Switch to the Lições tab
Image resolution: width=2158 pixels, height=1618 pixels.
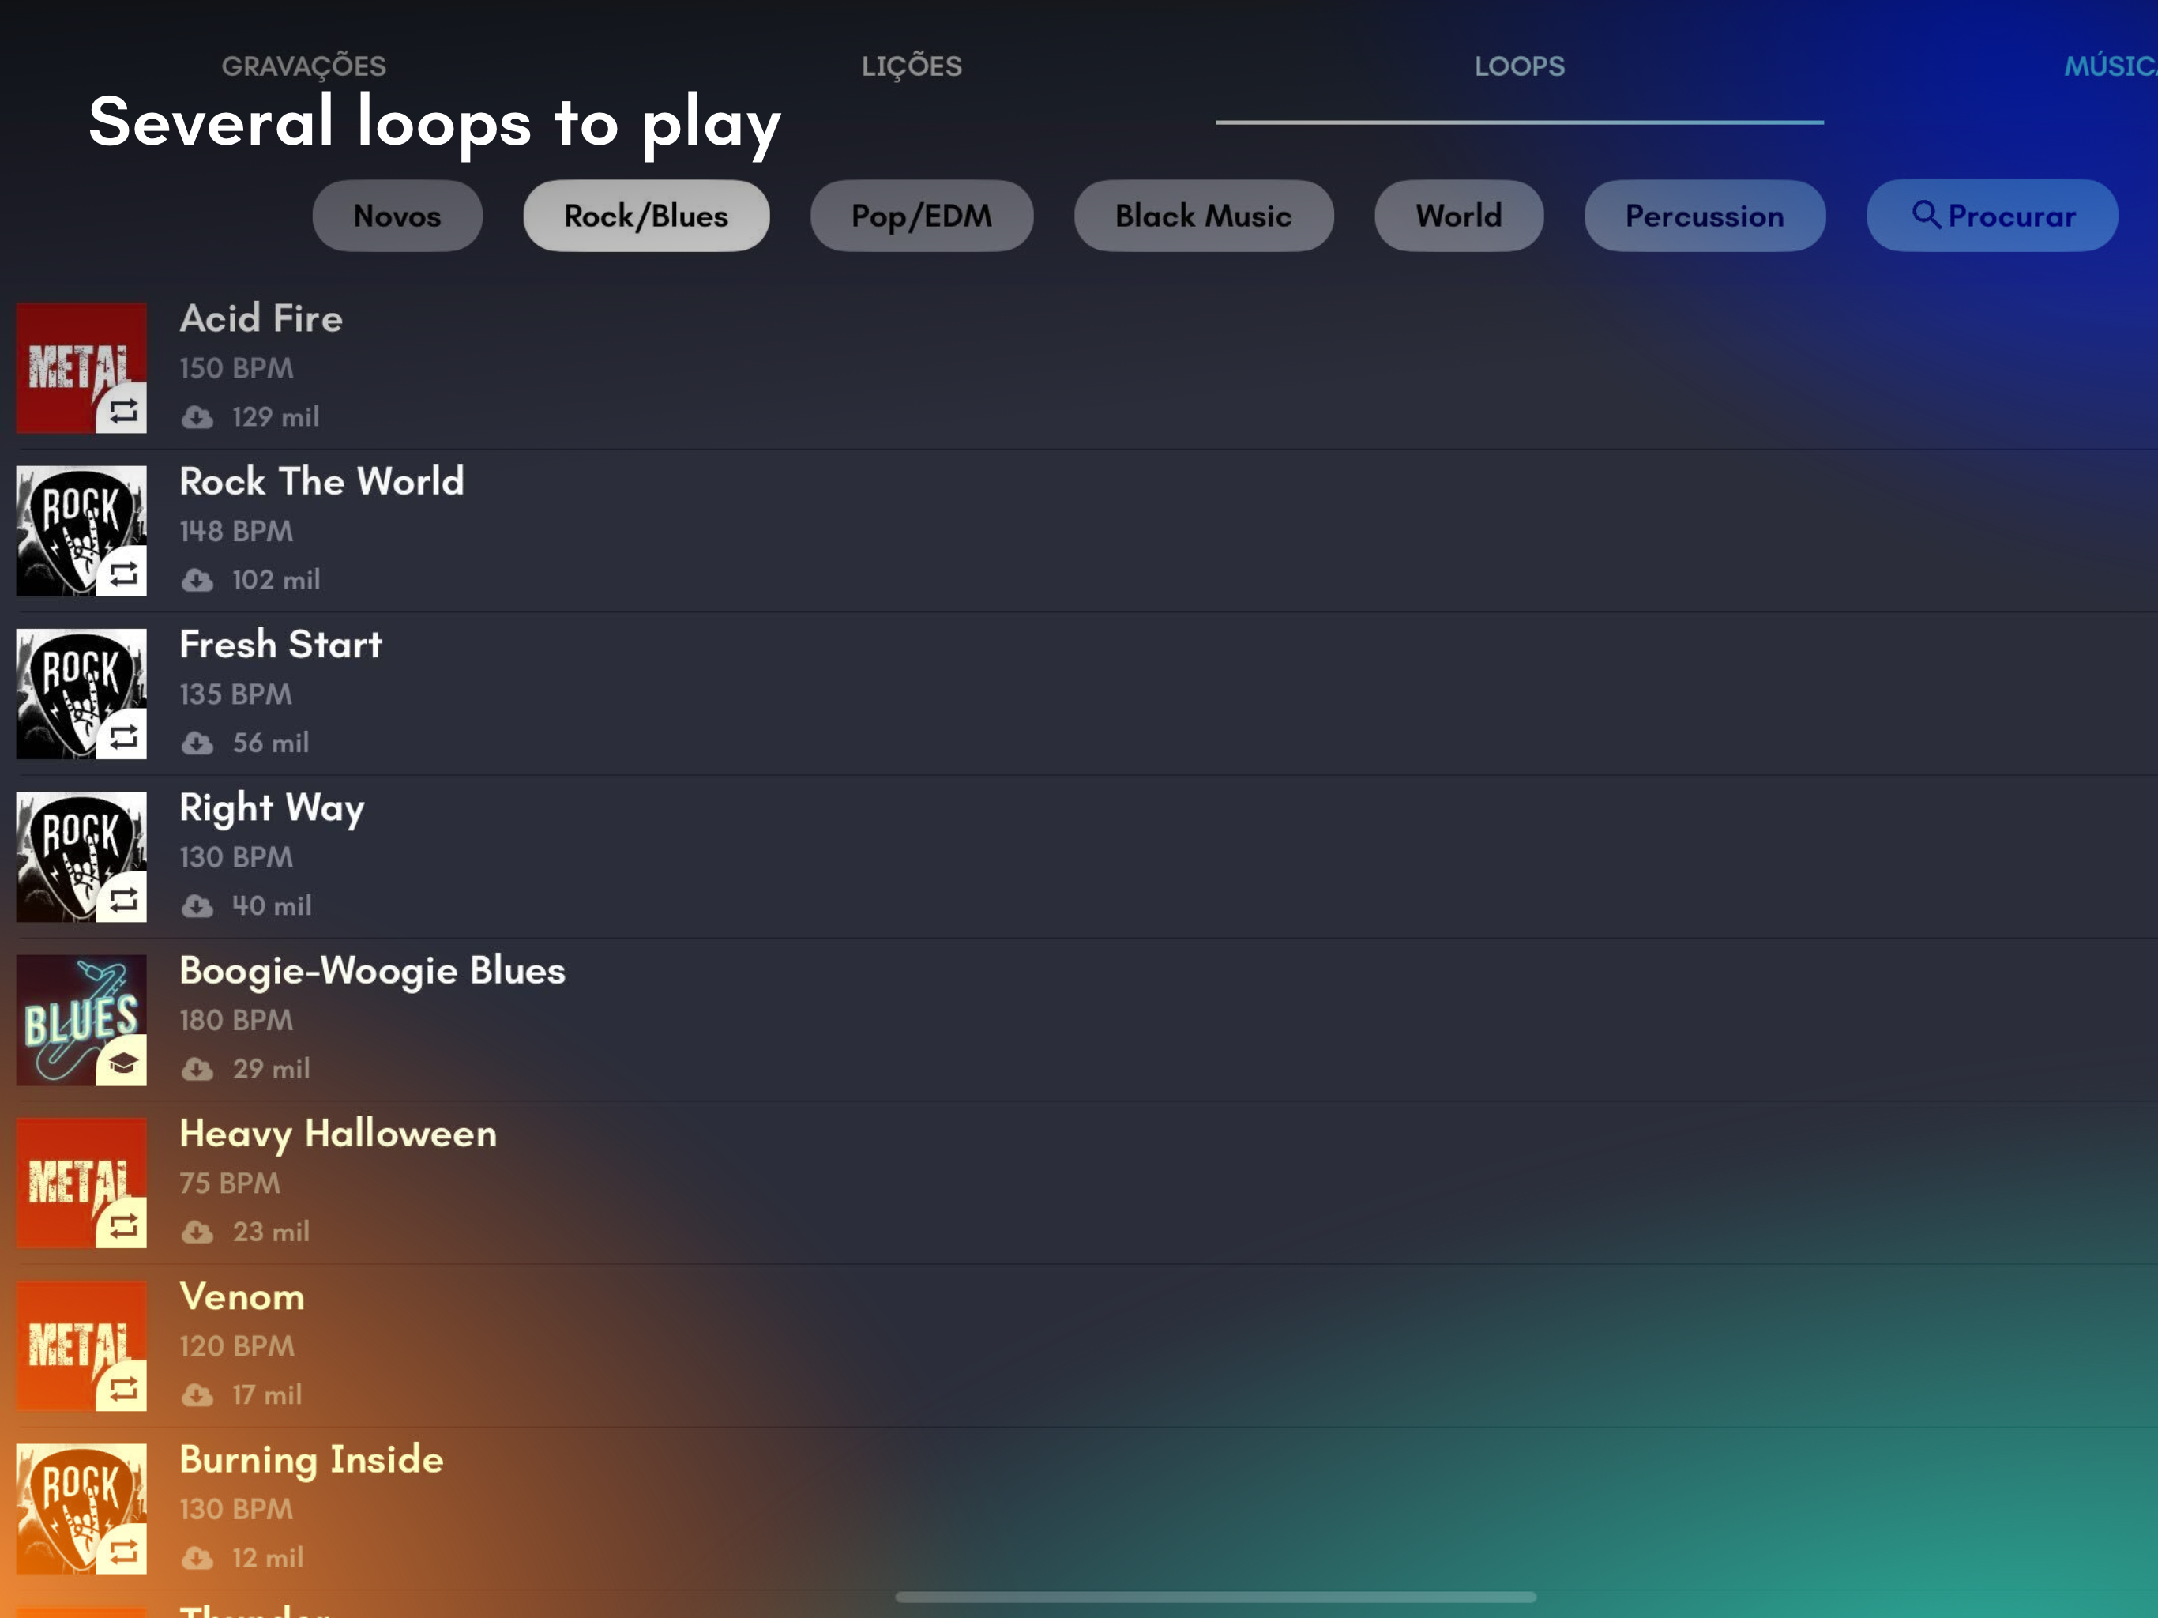912,66
